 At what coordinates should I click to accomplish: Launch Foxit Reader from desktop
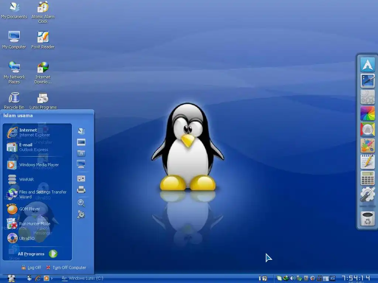tap(43, 40)
